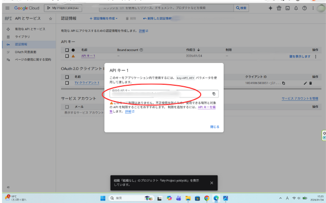Go to ライブラリ in the sidebar
Viewport: 326px width, 203px height.
(x=22, y=37)
